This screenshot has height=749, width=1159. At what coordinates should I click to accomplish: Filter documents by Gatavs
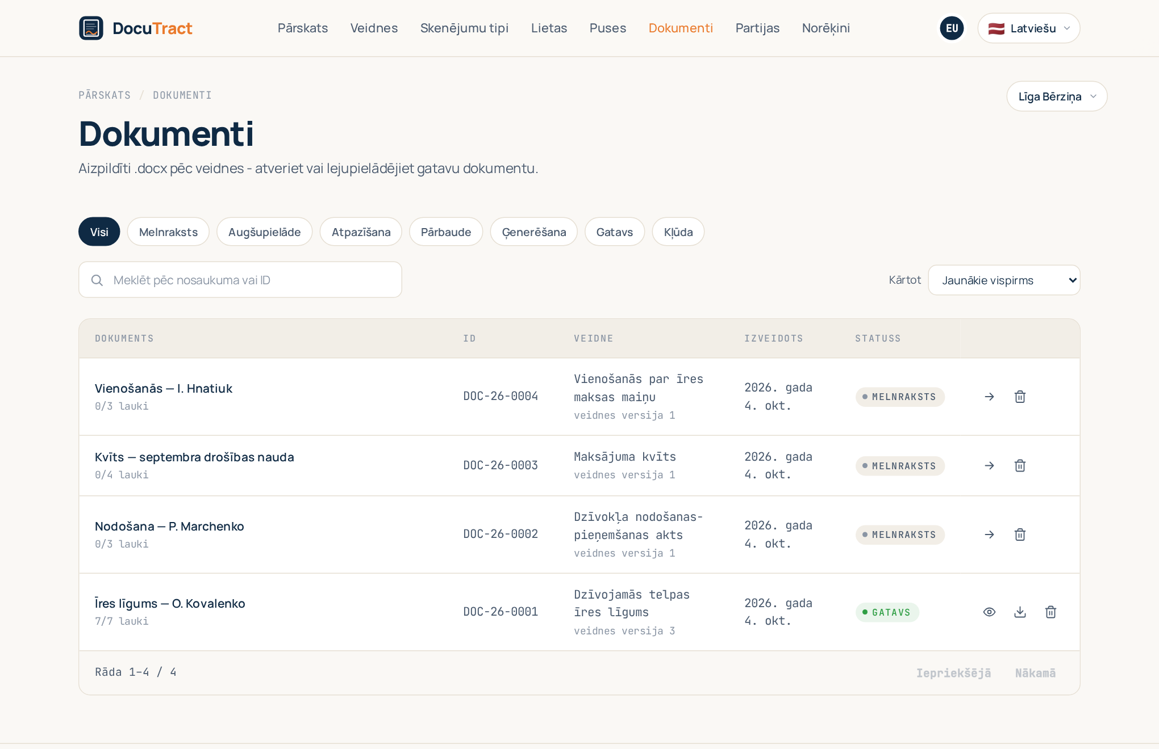click(614, 232)
